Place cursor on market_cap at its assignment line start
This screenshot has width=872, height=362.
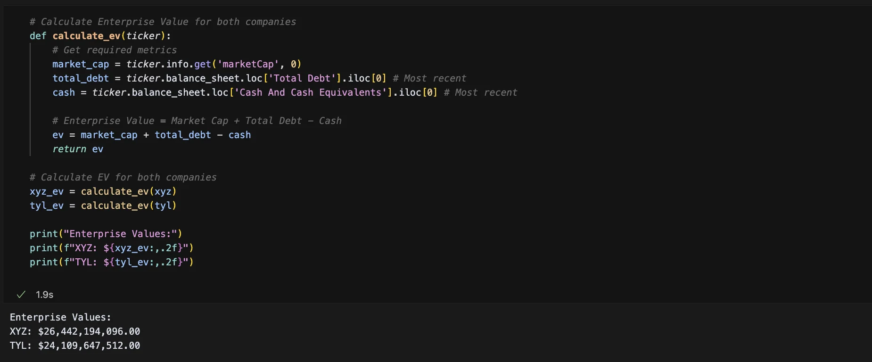81,64
